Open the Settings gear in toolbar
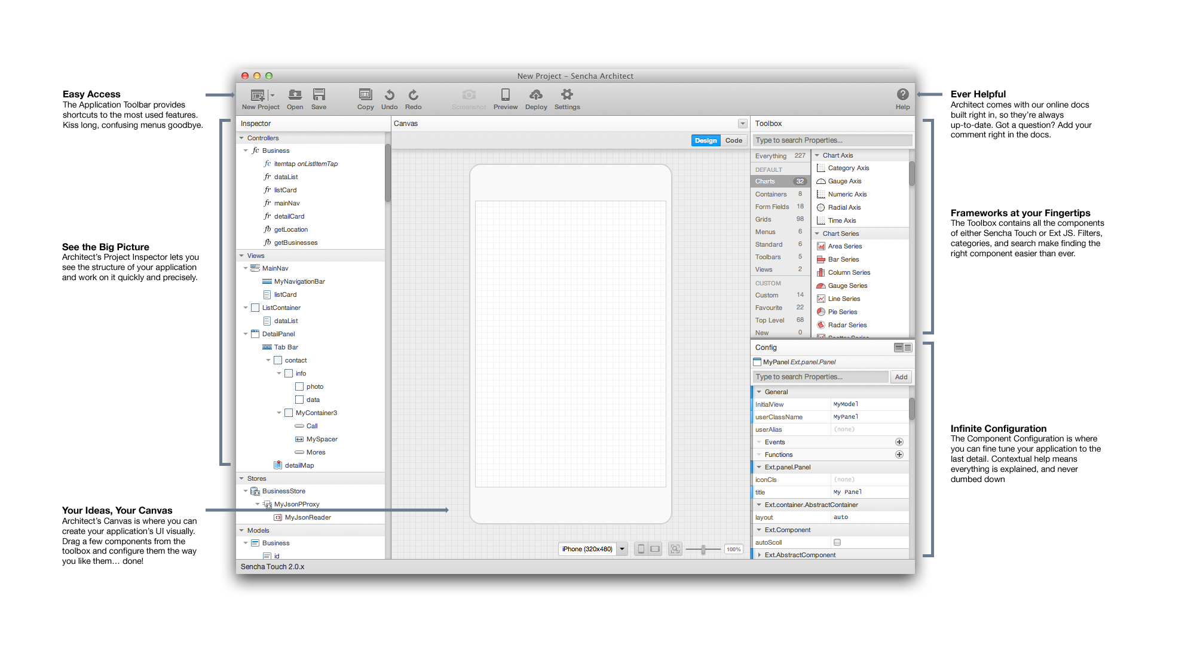This screenshot has height=657, width=1194. coord(567,95)
